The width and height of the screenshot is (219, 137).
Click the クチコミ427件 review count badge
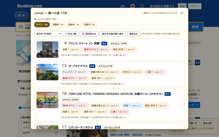(105, 66)
